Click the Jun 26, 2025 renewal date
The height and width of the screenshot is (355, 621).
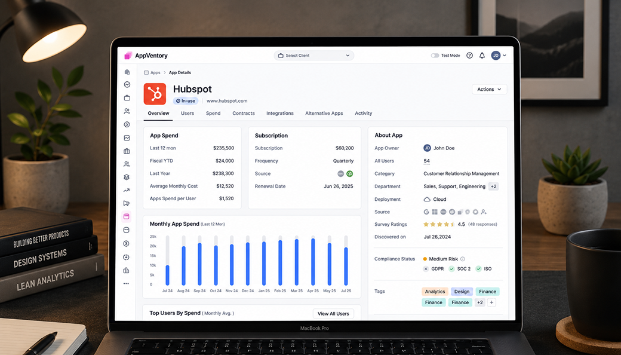[x=338, y=186]
